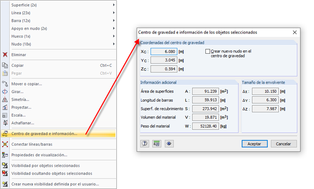Click the ΔY field showing 6.300
314x189 pixels.
[x=265, y=100]
